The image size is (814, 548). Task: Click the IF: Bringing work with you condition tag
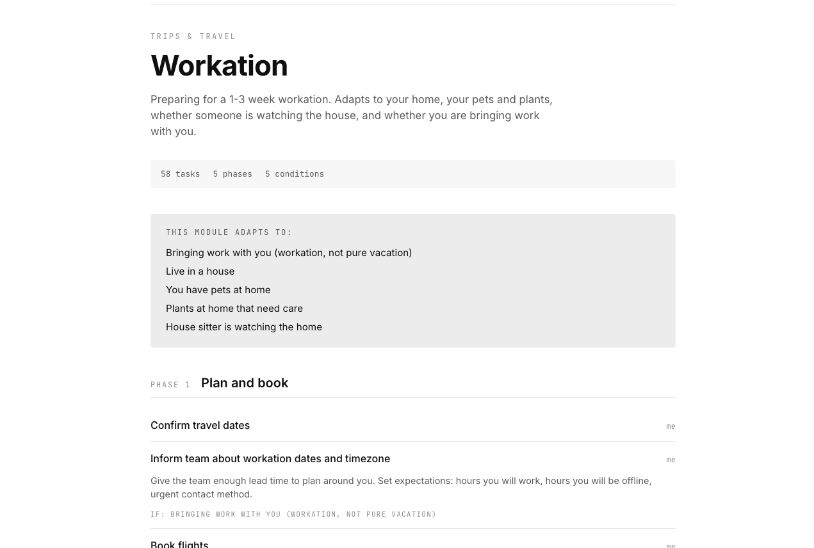[x=293, y=514]
